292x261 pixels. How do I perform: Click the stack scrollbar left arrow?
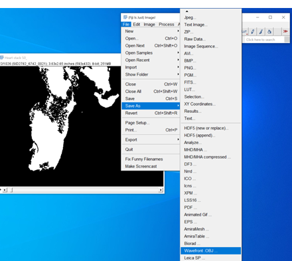coord(5,190)
